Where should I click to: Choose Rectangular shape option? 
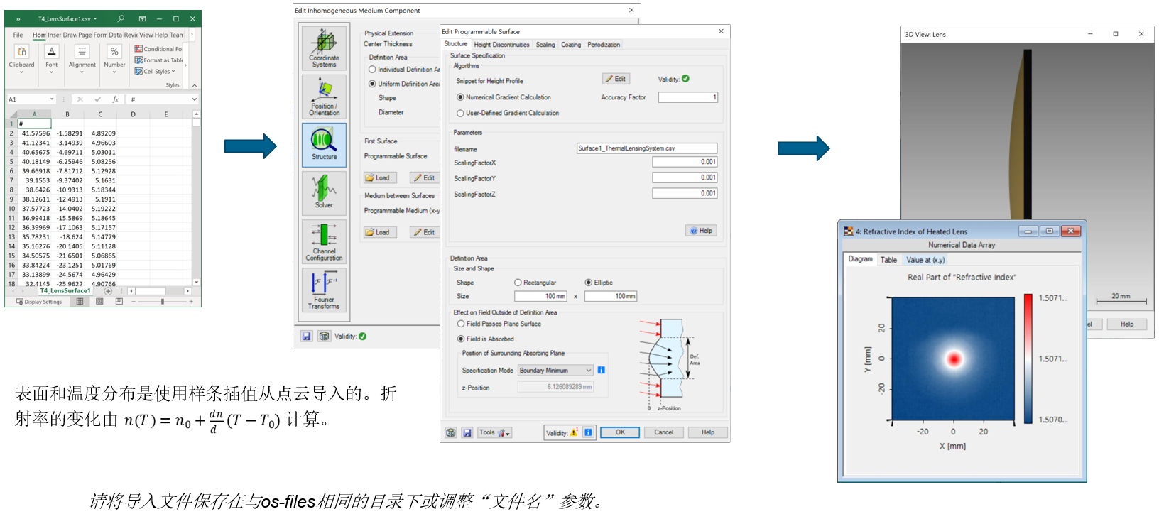[518, 283]
